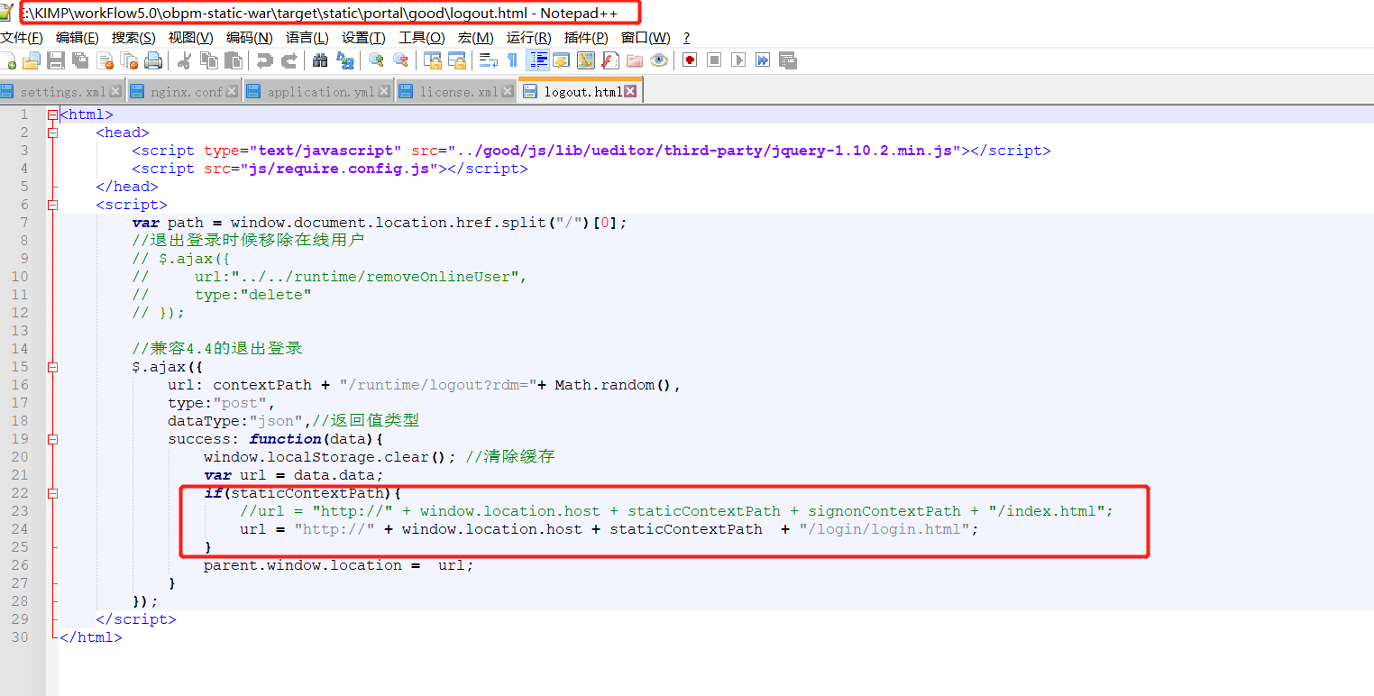This screenshot has height=696, width=1374.
Task: Close the license.xml tab
Action: coord(508,91)
